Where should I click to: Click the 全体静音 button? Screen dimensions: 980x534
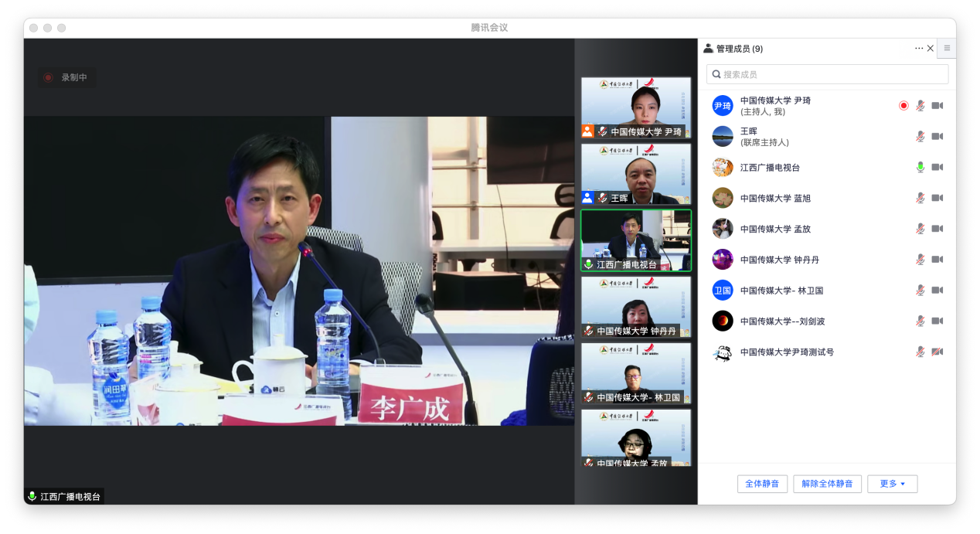(762, 484)
